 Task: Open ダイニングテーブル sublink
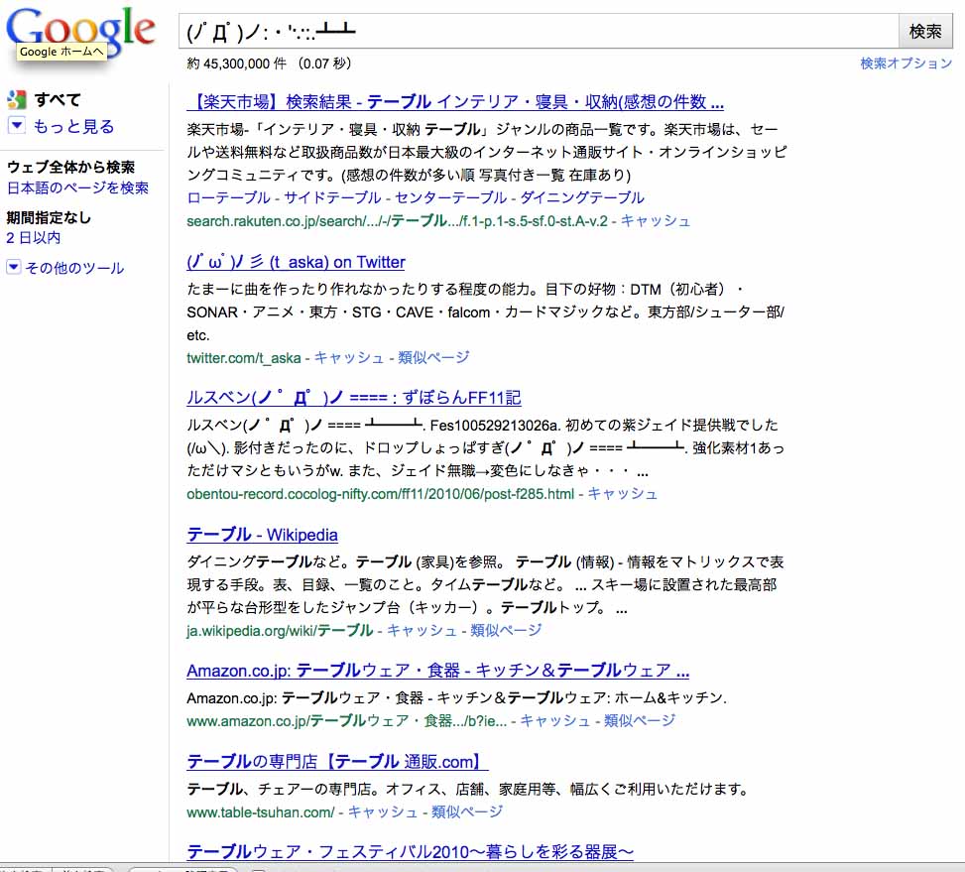(x=582, y=197)
